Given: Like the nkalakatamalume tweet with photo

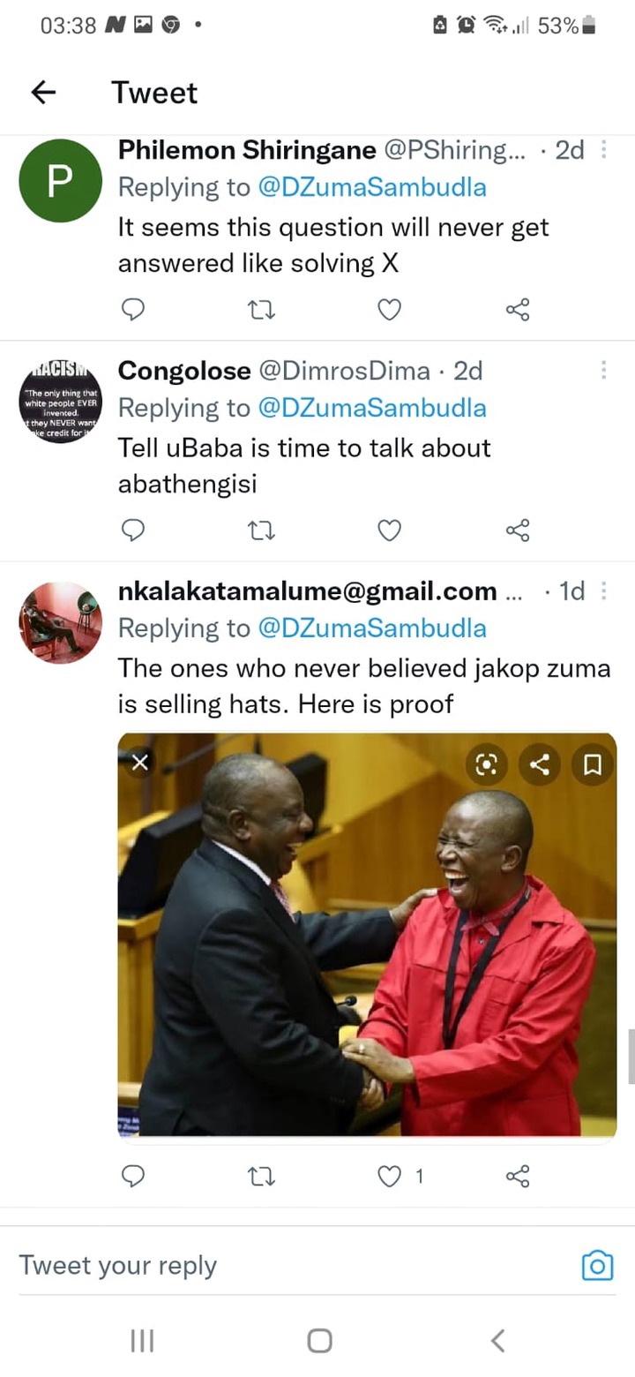Looking at the screenshot, I should click(x=389, y=1176).
